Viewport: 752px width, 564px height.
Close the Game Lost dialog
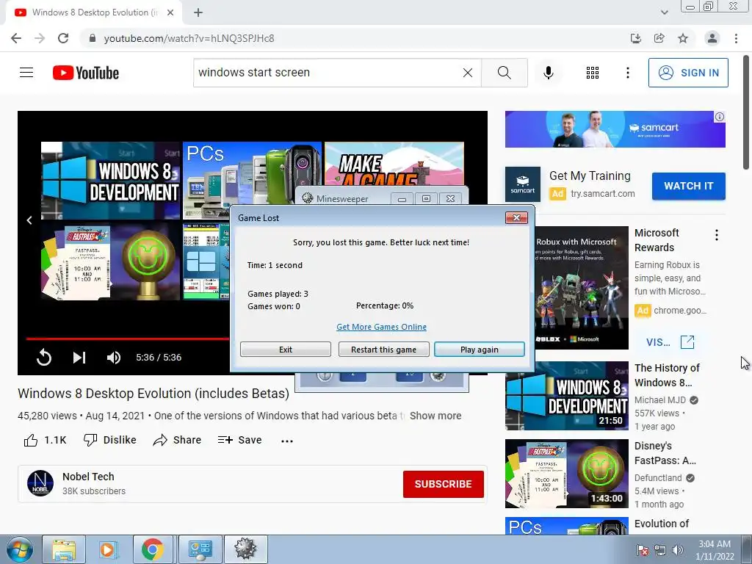(x=516, y=217)
